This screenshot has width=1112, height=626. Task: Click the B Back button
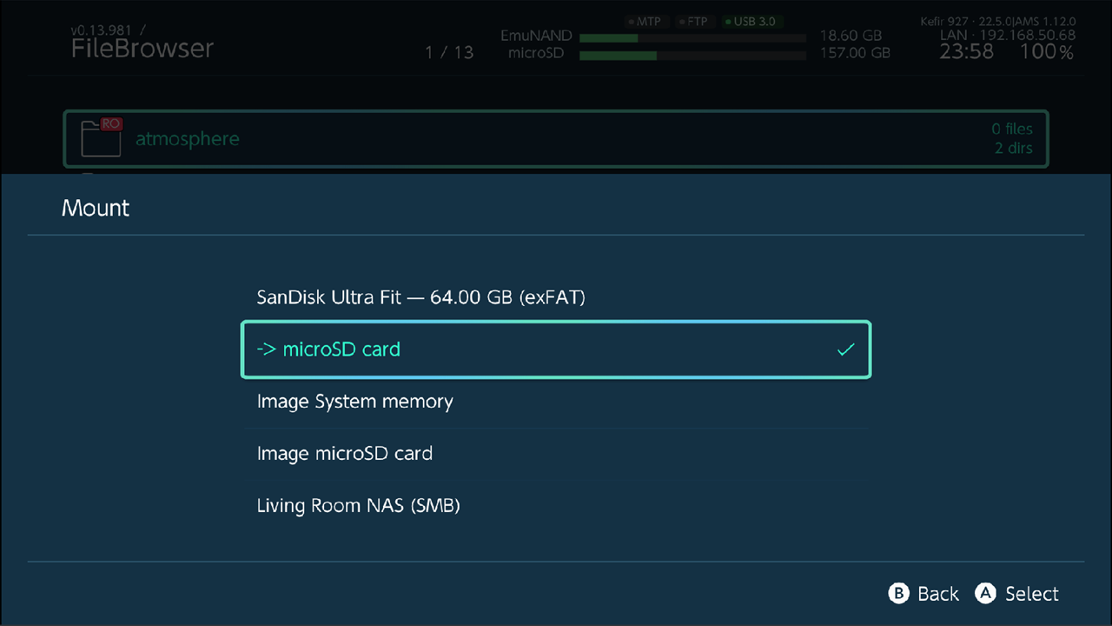point(923,594)
